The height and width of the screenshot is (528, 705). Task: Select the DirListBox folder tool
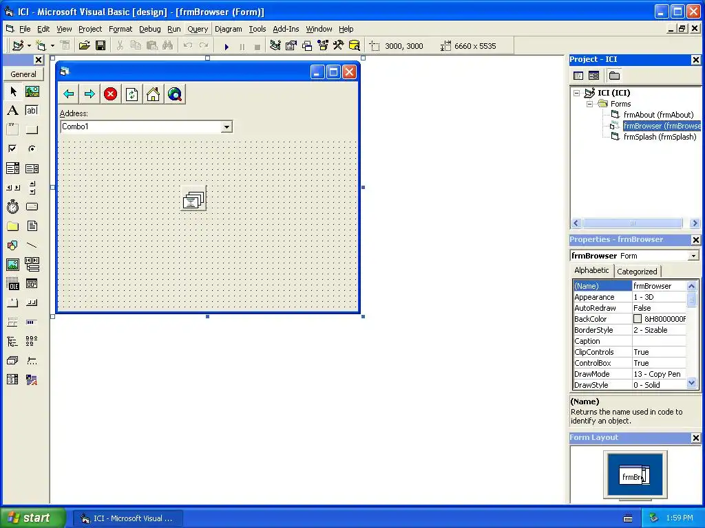click(13, 225)
